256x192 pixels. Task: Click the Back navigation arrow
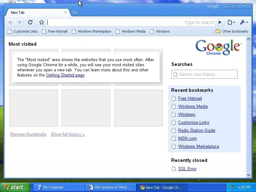11,22
